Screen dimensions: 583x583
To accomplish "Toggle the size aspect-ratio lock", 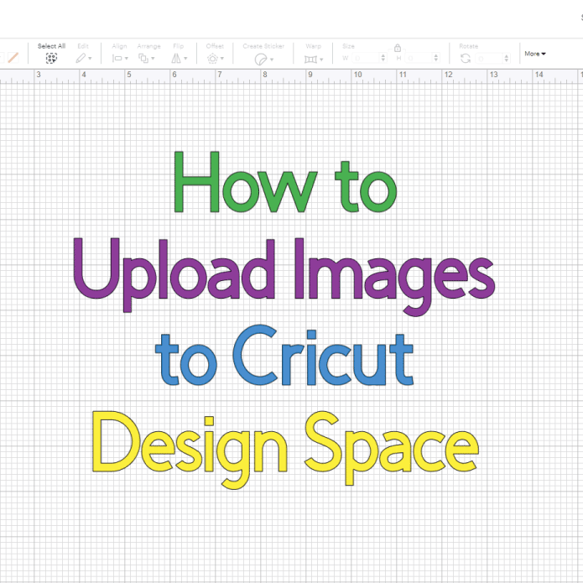I will tap(398, 48).
